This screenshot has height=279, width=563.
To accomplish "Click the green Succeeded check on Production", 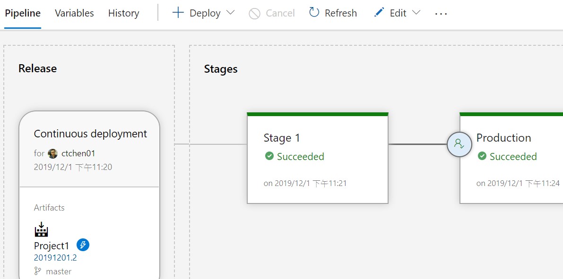I will (x=483, y=156).
